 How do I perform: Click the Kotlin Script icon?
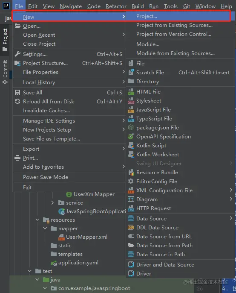click(131, 146)
